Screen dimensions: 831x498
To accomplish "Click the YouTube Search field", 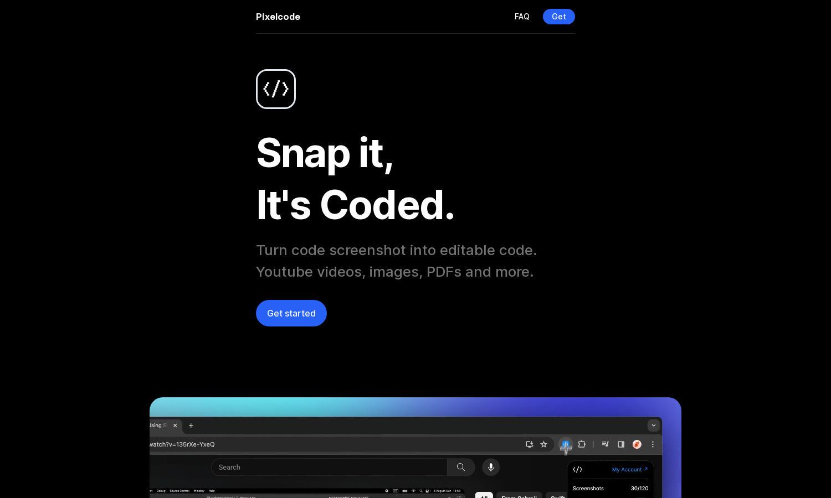I will click(329, 467).
